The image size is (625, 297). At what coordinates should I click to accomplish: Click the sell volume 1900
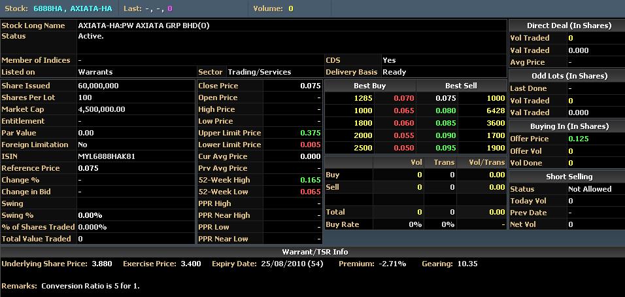(x=496, y=148)
